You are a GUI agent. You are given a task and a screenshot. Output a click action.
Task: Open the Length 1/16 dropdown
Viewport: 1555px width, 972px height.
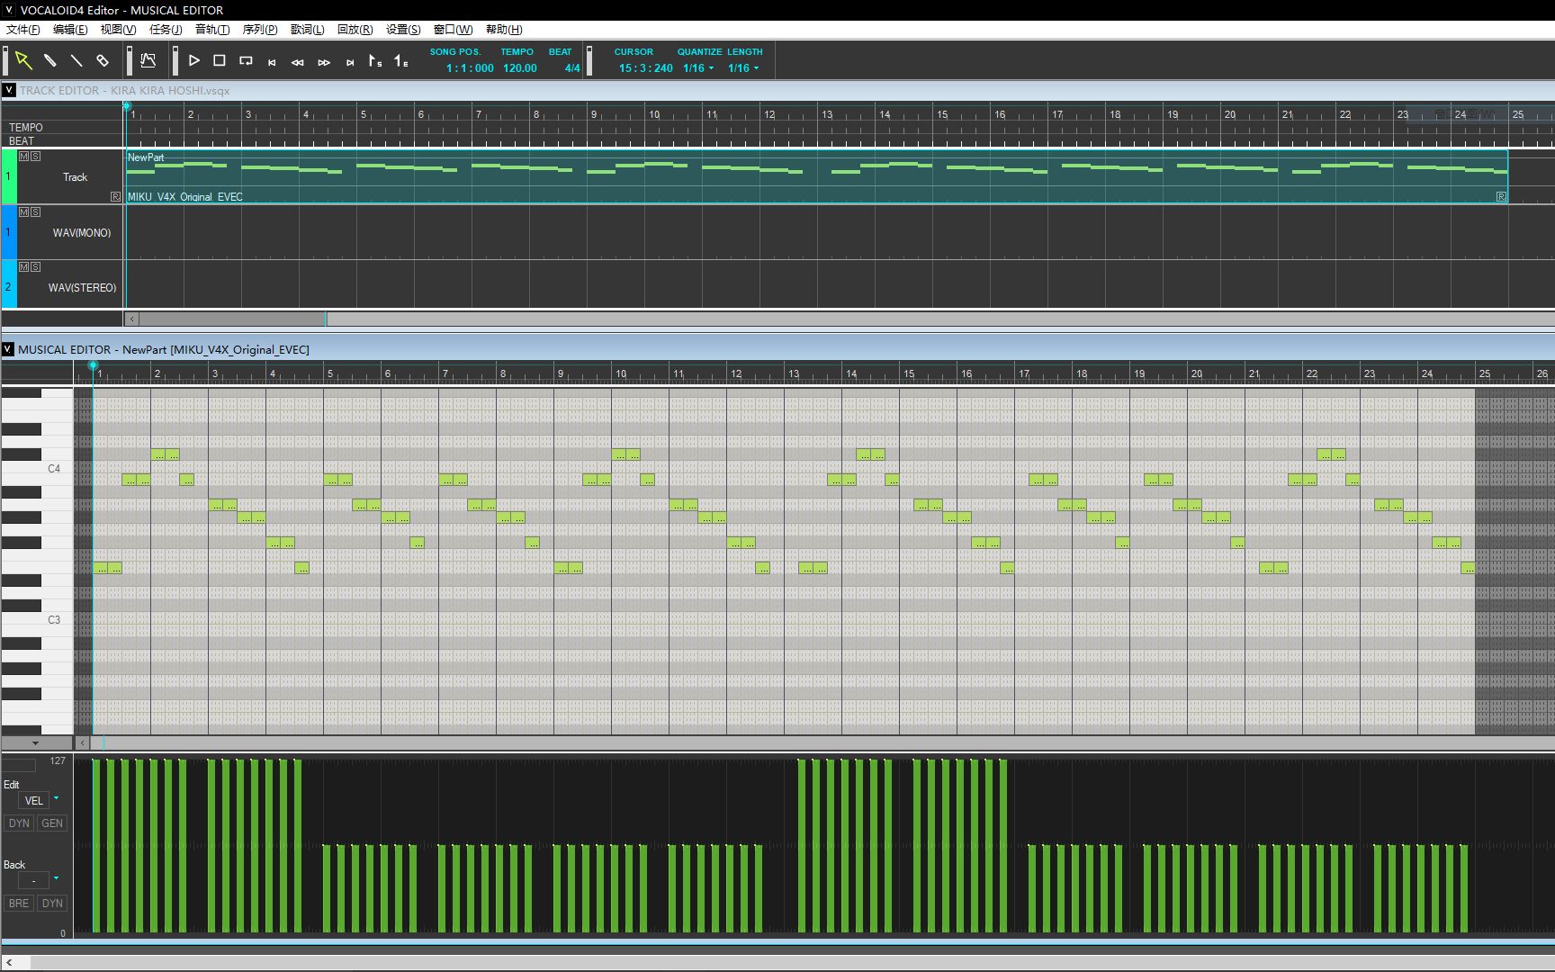743,68
